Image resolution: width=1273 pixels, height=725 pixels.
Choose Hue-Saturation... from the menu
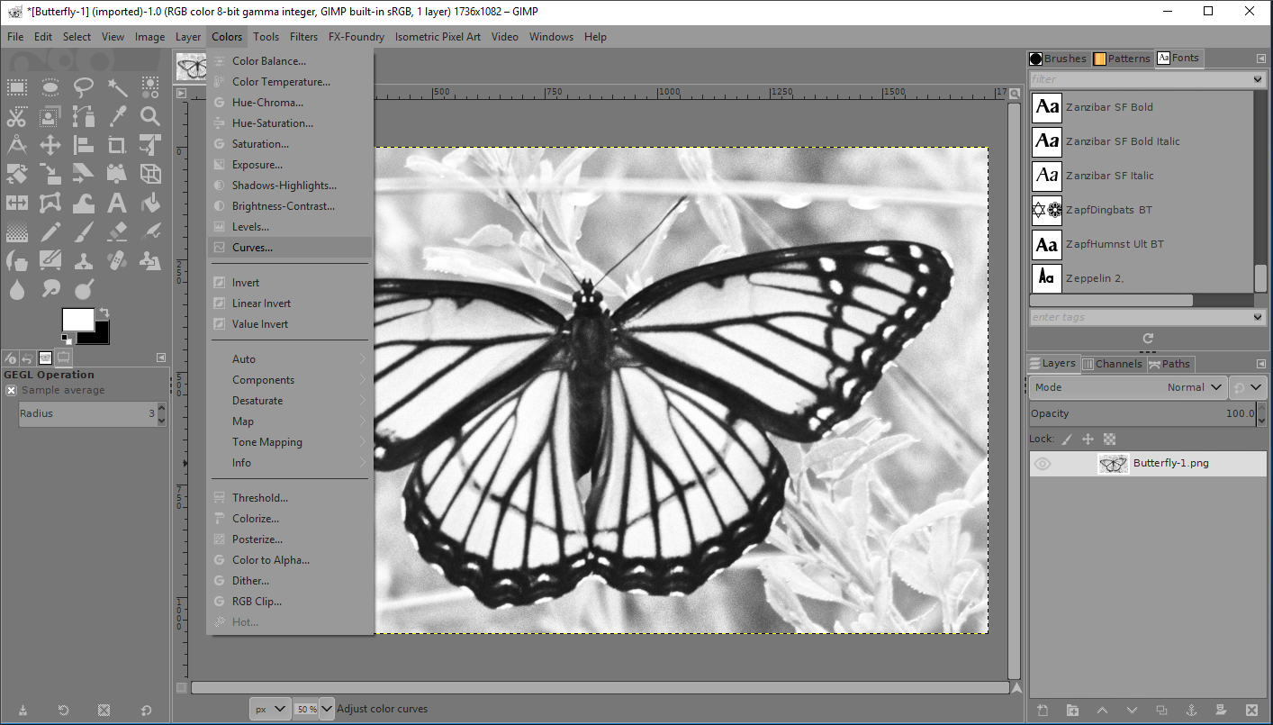coord(290,123)
